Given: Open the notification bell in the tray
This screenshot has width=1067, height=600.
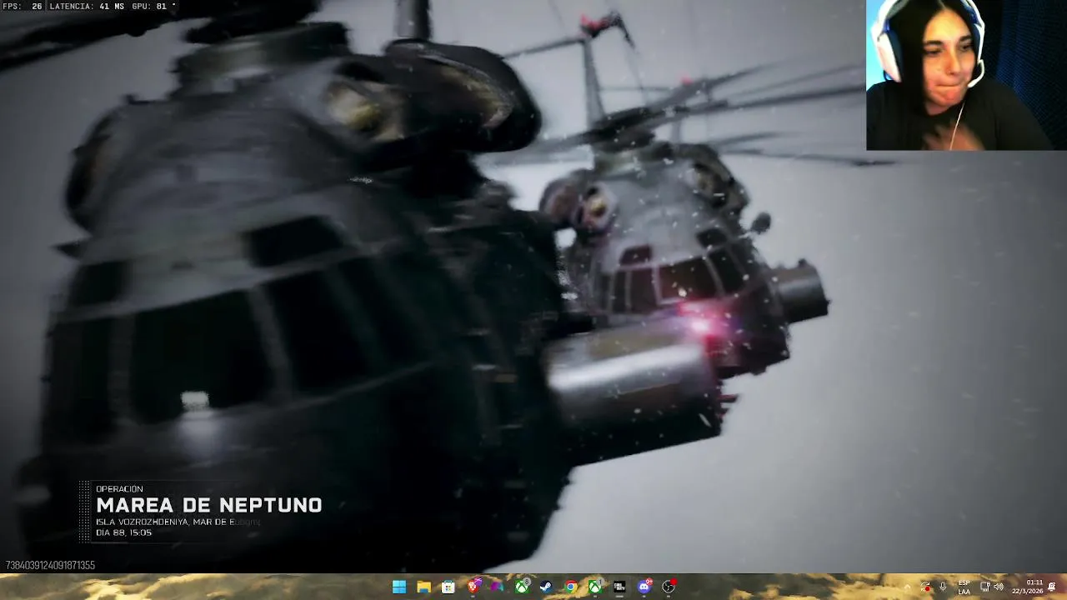Looking at the screenshot, I should [1053, 587].
